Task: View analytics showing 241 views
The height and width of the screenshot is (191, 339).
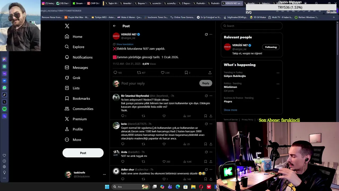Action: pyautogui.click(x=187, y=116)
